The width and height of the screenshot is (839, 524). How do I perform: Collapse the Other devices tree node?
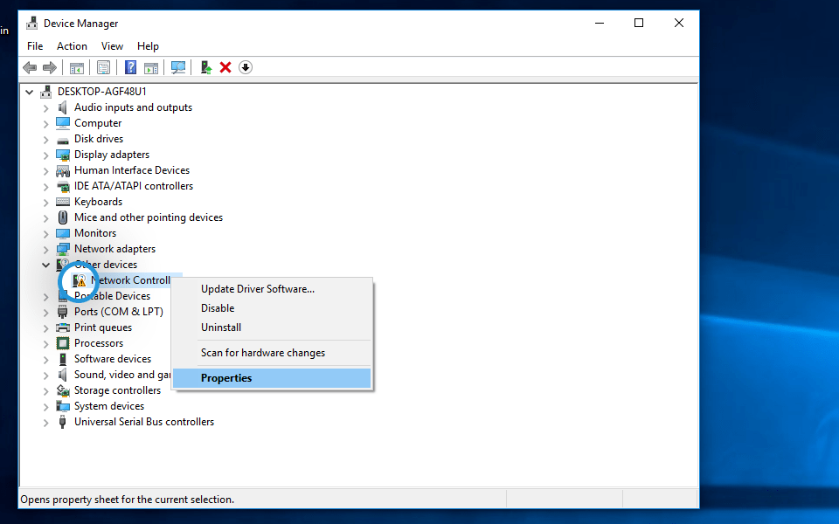click(45, 265)
